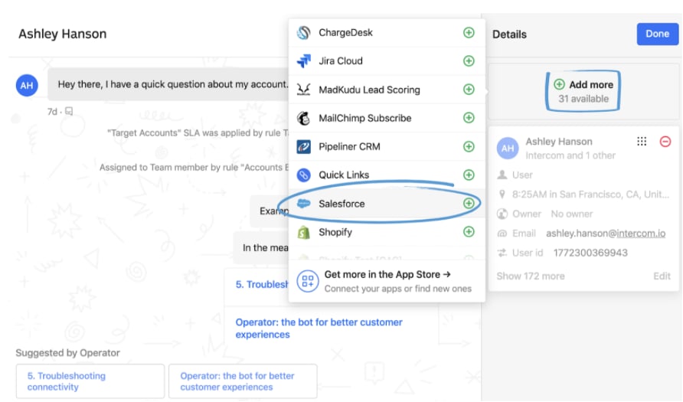This screenshot has width=683, height=402.
Task: Click 'Assigned to Team member by rule' note
Action: [194, 167]
